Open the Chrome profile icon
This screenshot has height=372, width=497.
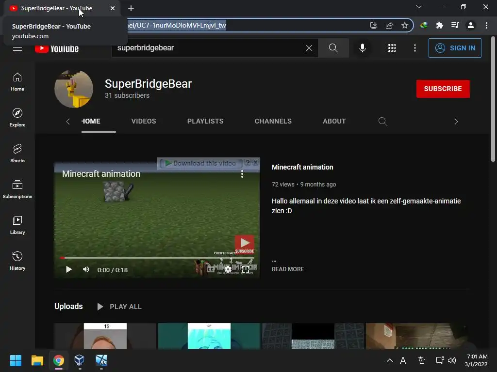[471, 25]
